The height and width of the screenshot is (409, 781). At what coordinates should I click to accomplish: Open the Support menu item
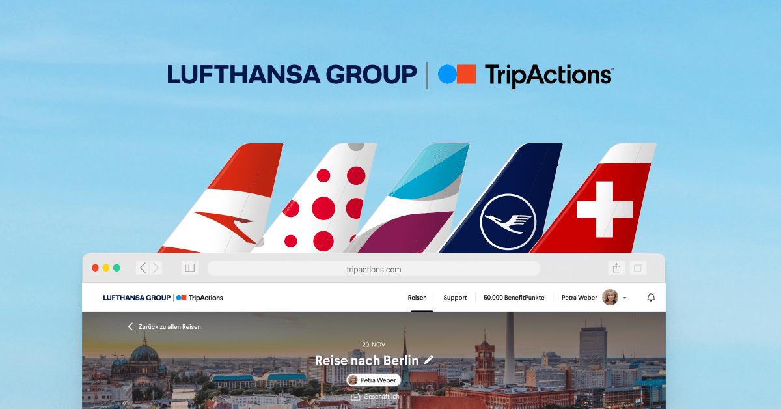pyautogui.click(x=455, y=298)
